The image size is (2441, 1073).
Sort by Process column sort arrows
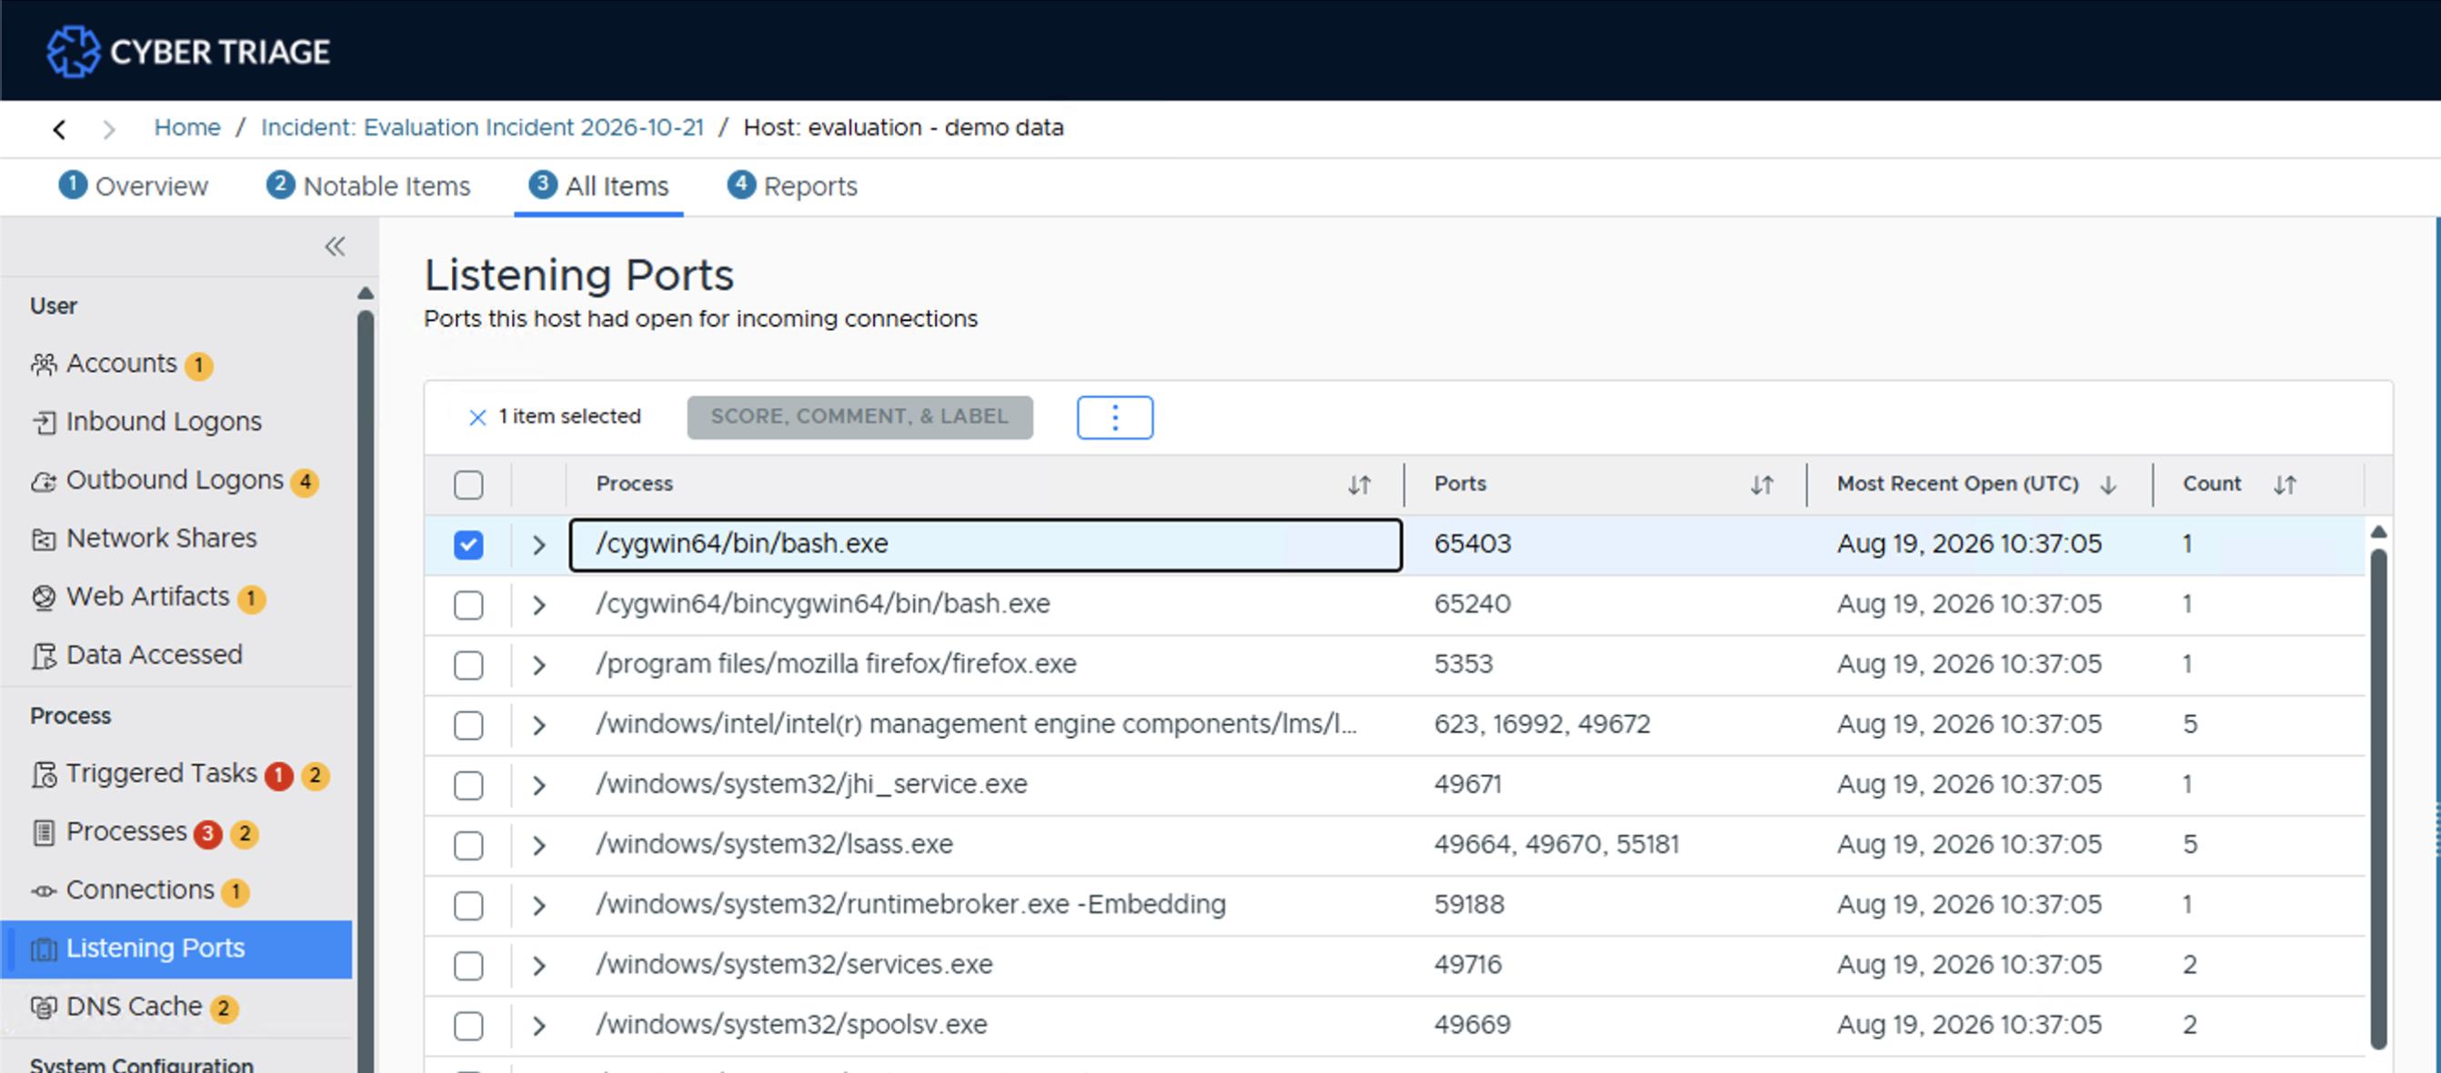pyautogui.click(x=1359, y=485)
